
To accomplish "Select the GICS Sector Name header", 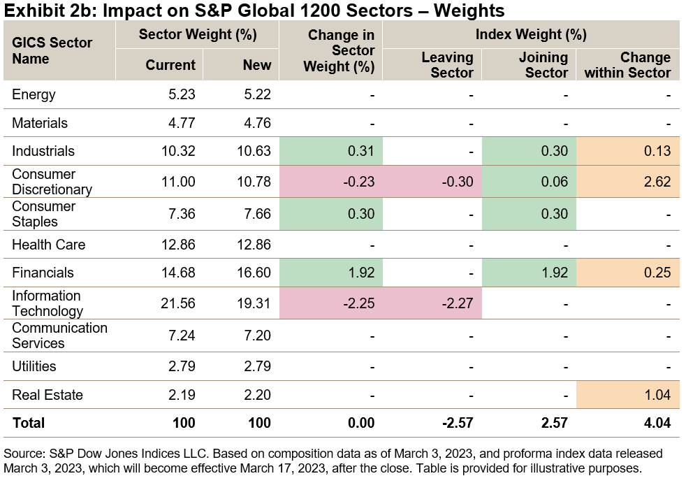I will point(52,50).
